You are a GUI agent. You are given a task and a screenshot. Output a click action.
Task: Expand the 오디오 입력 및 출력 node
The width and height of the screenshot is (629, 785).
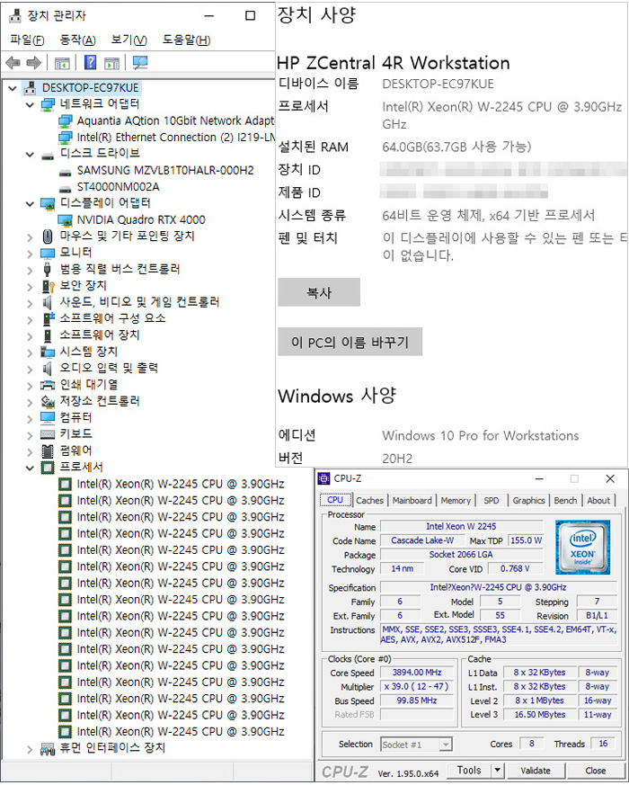[30, 370]
